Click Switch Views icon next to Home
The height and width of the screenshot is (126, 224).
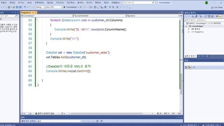(x=196, y=16)
